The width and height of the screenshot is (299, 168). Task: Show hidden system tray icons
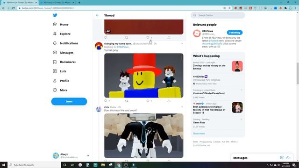(x=268, y=165)
